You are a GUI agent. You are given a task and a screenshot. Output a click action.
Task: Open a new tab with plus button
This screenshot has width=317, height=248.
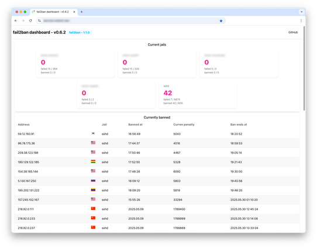pyautogui.click(x=81, y=12)
